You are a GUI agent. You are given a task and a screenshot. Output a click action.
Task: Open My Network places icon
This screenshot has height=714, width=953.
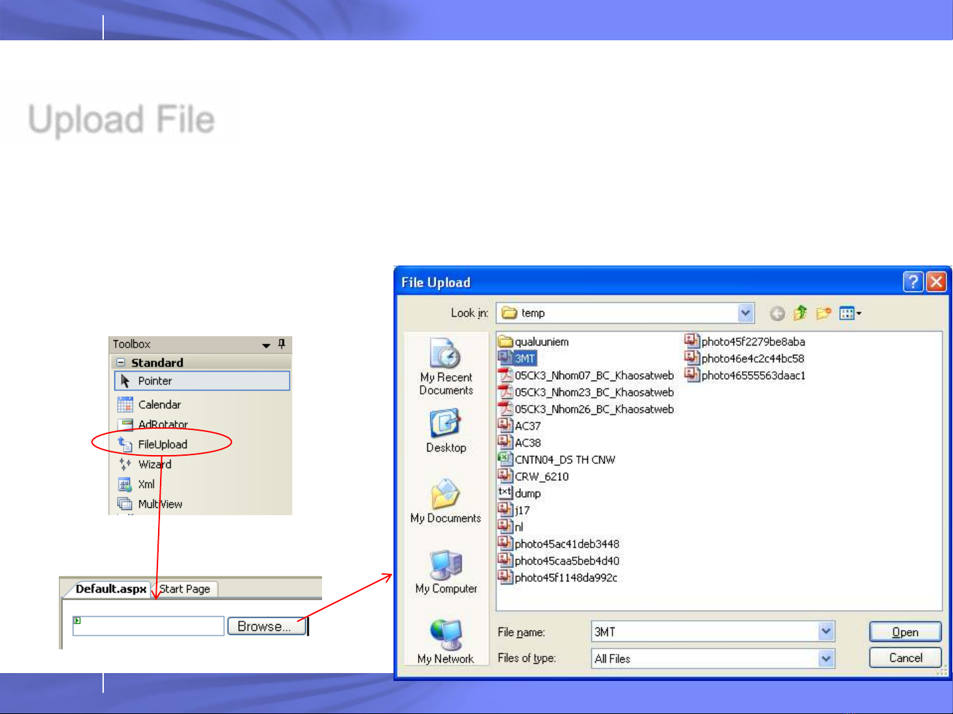point(446,635)
